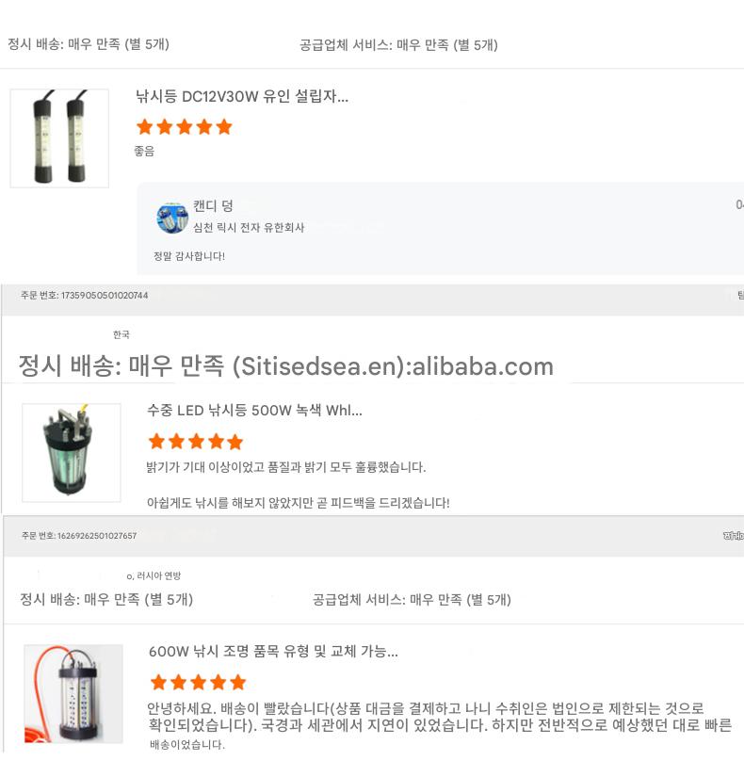Open the 500W green LED light thumbnail
Viewport: 744px width, 777px height.
[x=72, y=452]
